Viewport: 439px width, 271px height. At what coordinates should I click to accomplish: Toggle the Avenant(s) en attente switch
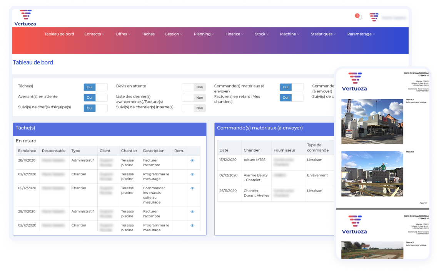[x=95, y=98]
